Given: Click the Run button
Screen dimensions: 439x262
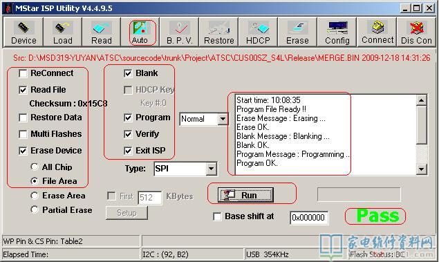Looking at the screenshot, I should [245, 195].
